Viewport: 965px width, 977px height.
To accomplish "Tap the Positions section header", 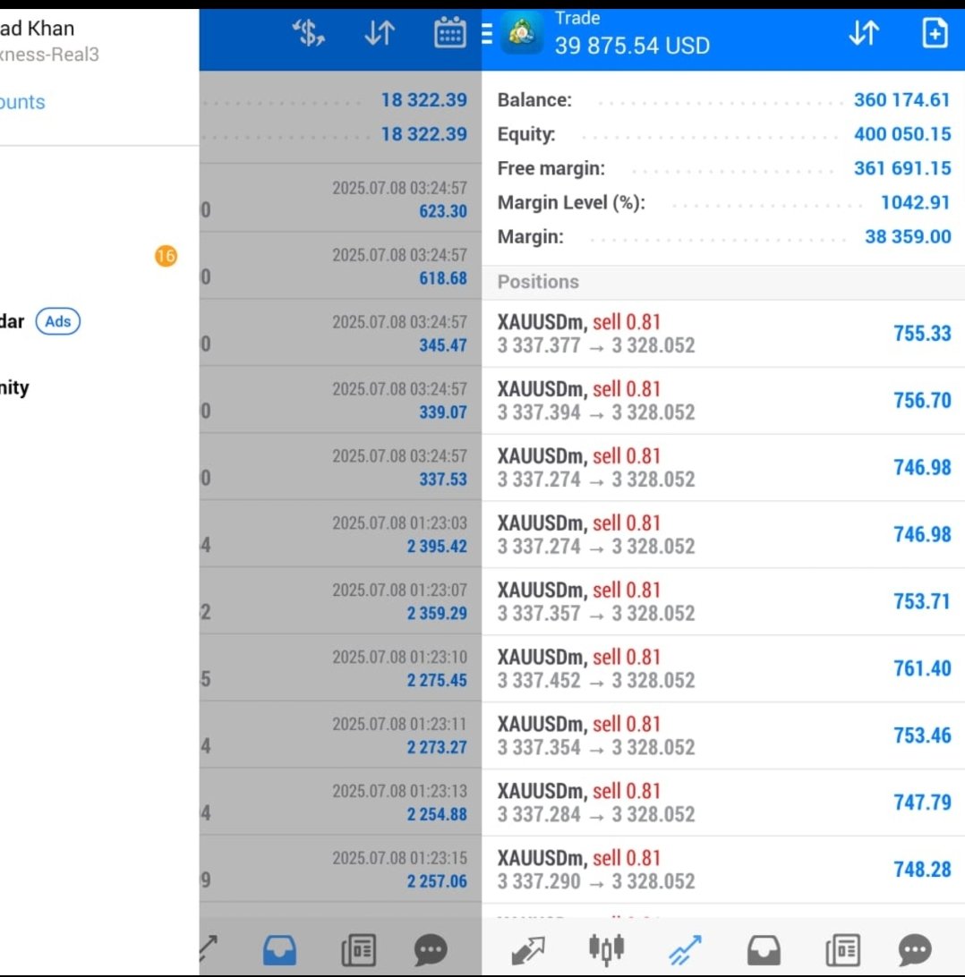I will 723,282.
